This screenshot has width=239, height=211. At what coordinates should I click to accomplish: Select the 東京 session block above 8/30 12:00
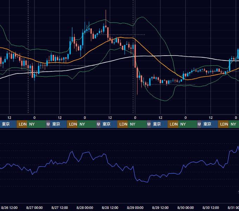pyautogui.click(x=209, y=124)
